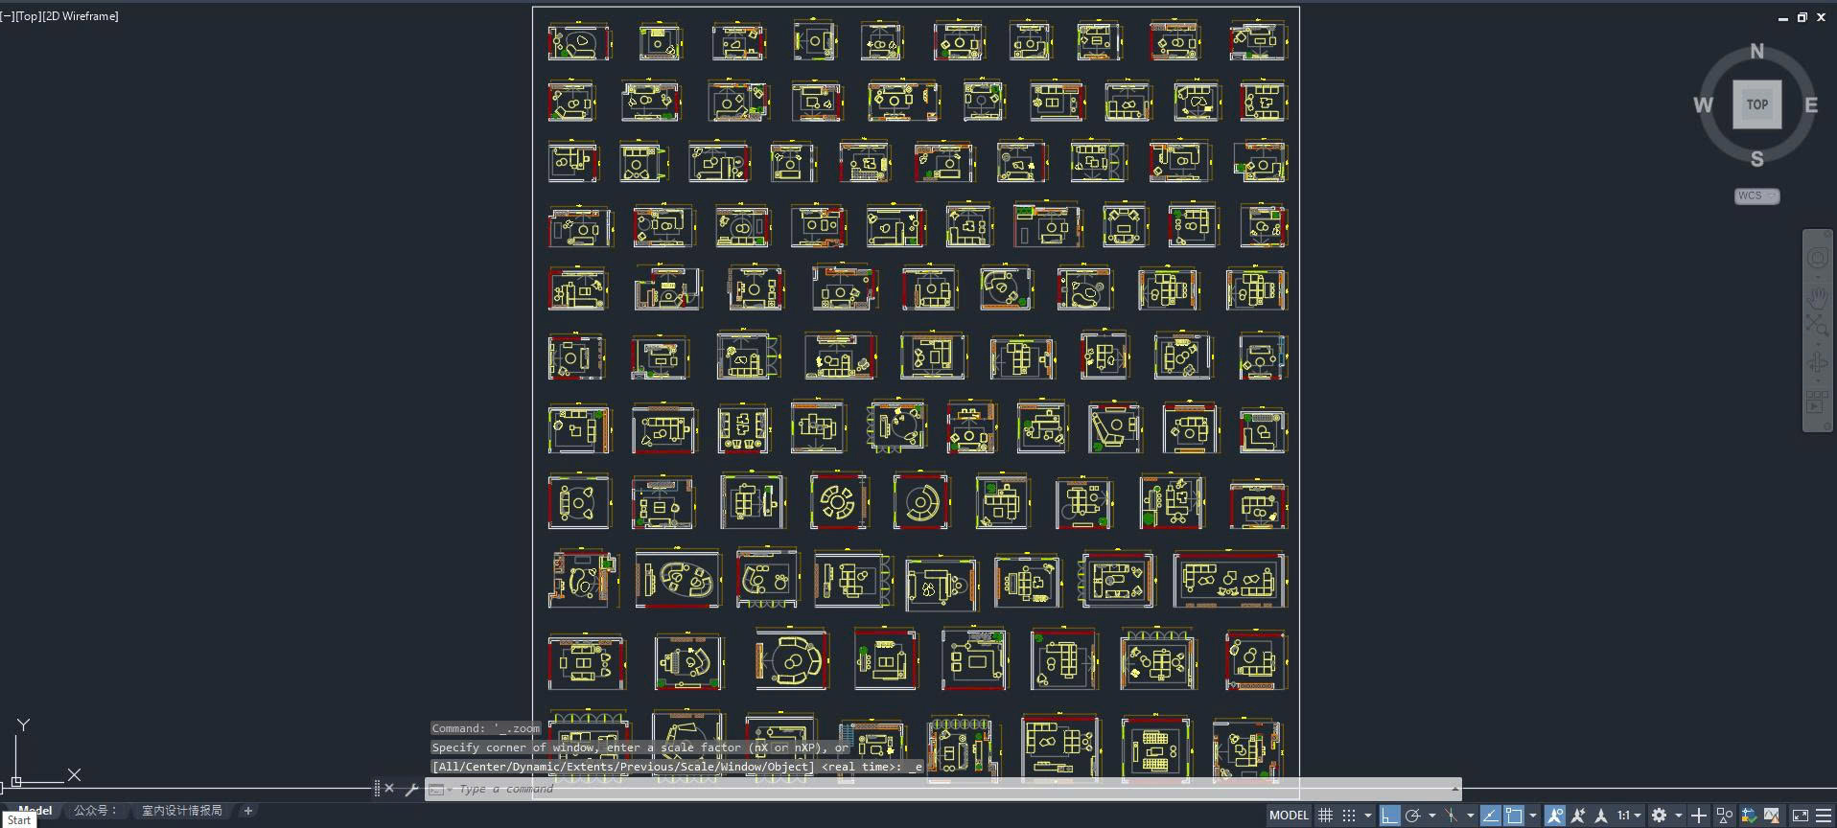Open the 1:1 annotation scale dropdown
This screenshot has height=828, width=1837.
point(1628,816)
